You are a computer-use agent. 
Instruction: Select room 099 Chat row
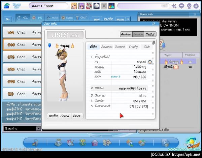(x=22, y=82)
